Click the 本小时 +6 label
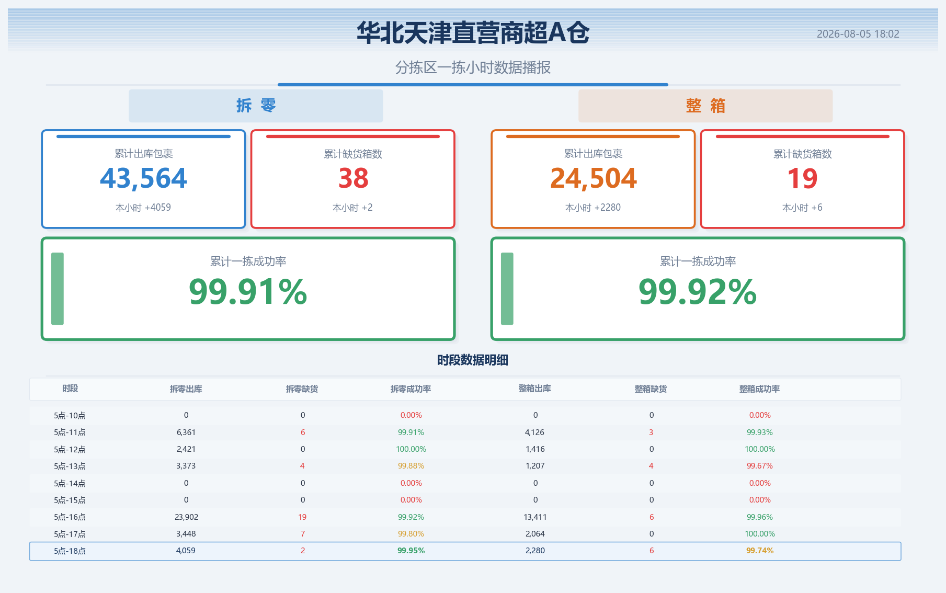The height and width of the screenshot is (593, 946). 802,208
